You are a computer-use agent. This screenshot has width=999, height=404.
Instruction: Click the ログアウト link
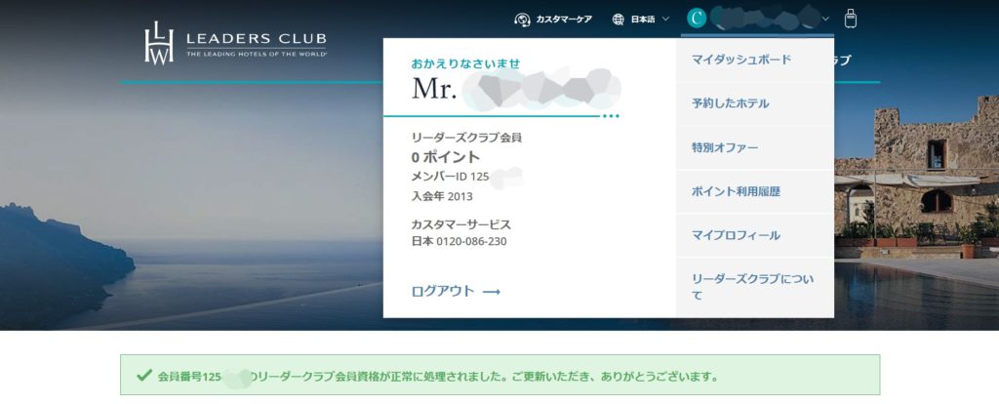coord(443,291)
